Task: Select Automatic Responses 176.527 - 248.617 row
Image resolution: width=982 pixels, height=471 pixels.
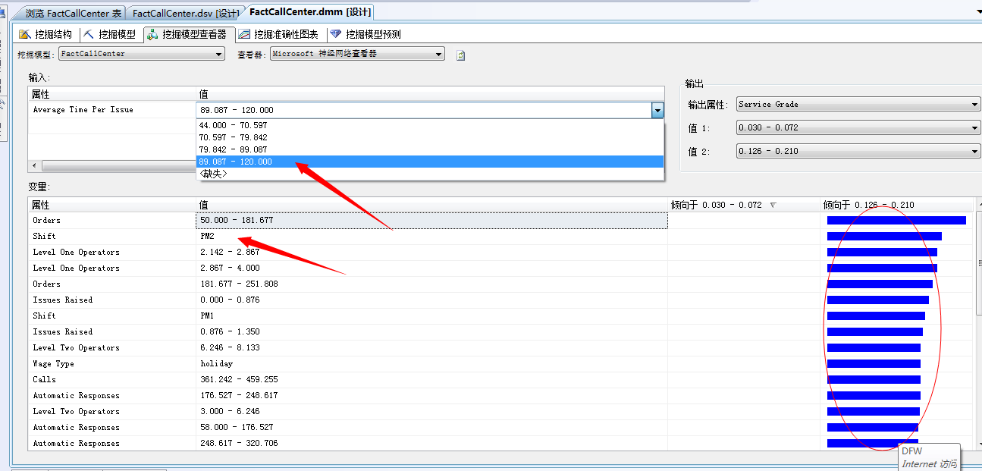Action: click(500, 395)
